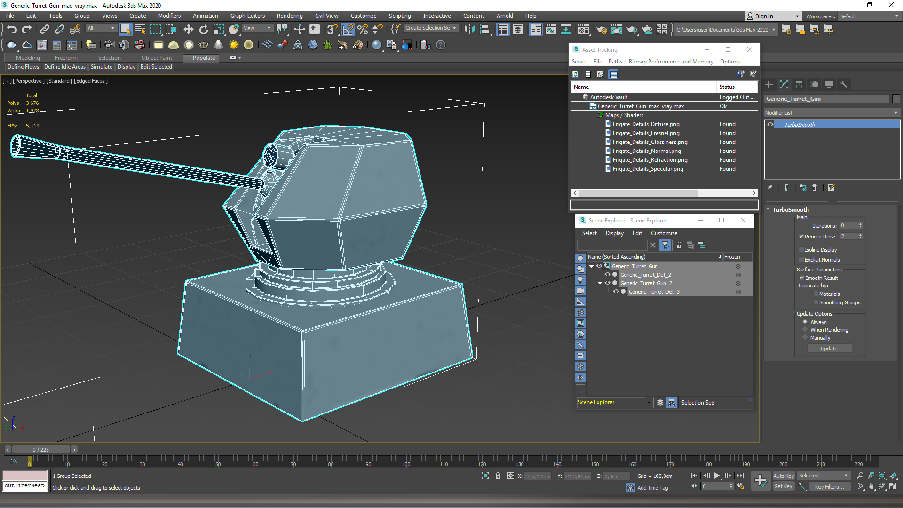The image size is (903, 508).
Task: Click the Auto Key button
Action: [x=784, y=476]
